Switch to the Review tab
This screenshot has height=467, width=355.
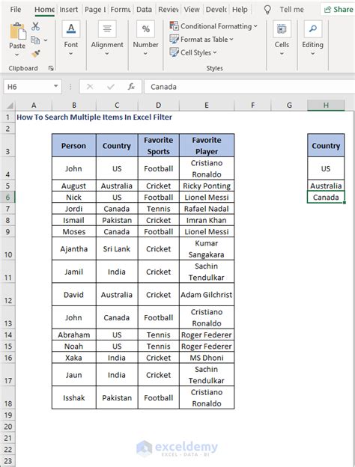(169, 10)
